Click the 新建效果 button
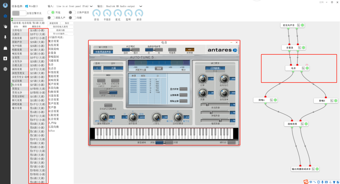 (x=54, y=23)
